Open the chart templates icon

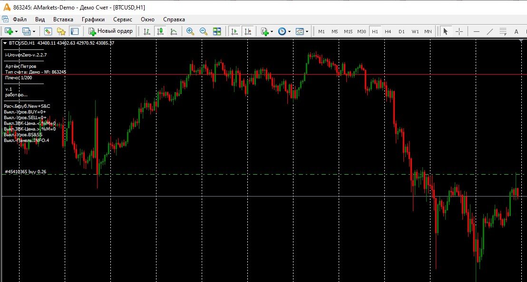click(300, 31)
